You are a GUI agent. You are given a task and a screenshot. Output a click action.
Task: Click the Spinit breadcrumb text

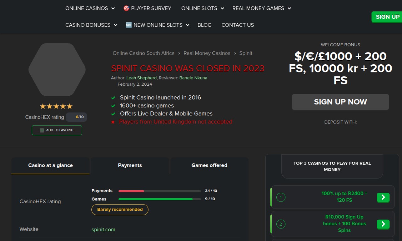coord(246,53)
